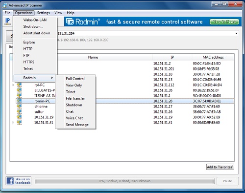The width and height of the screenshot is (245, 193).
Task: Open the View menu
Action: 58,13
